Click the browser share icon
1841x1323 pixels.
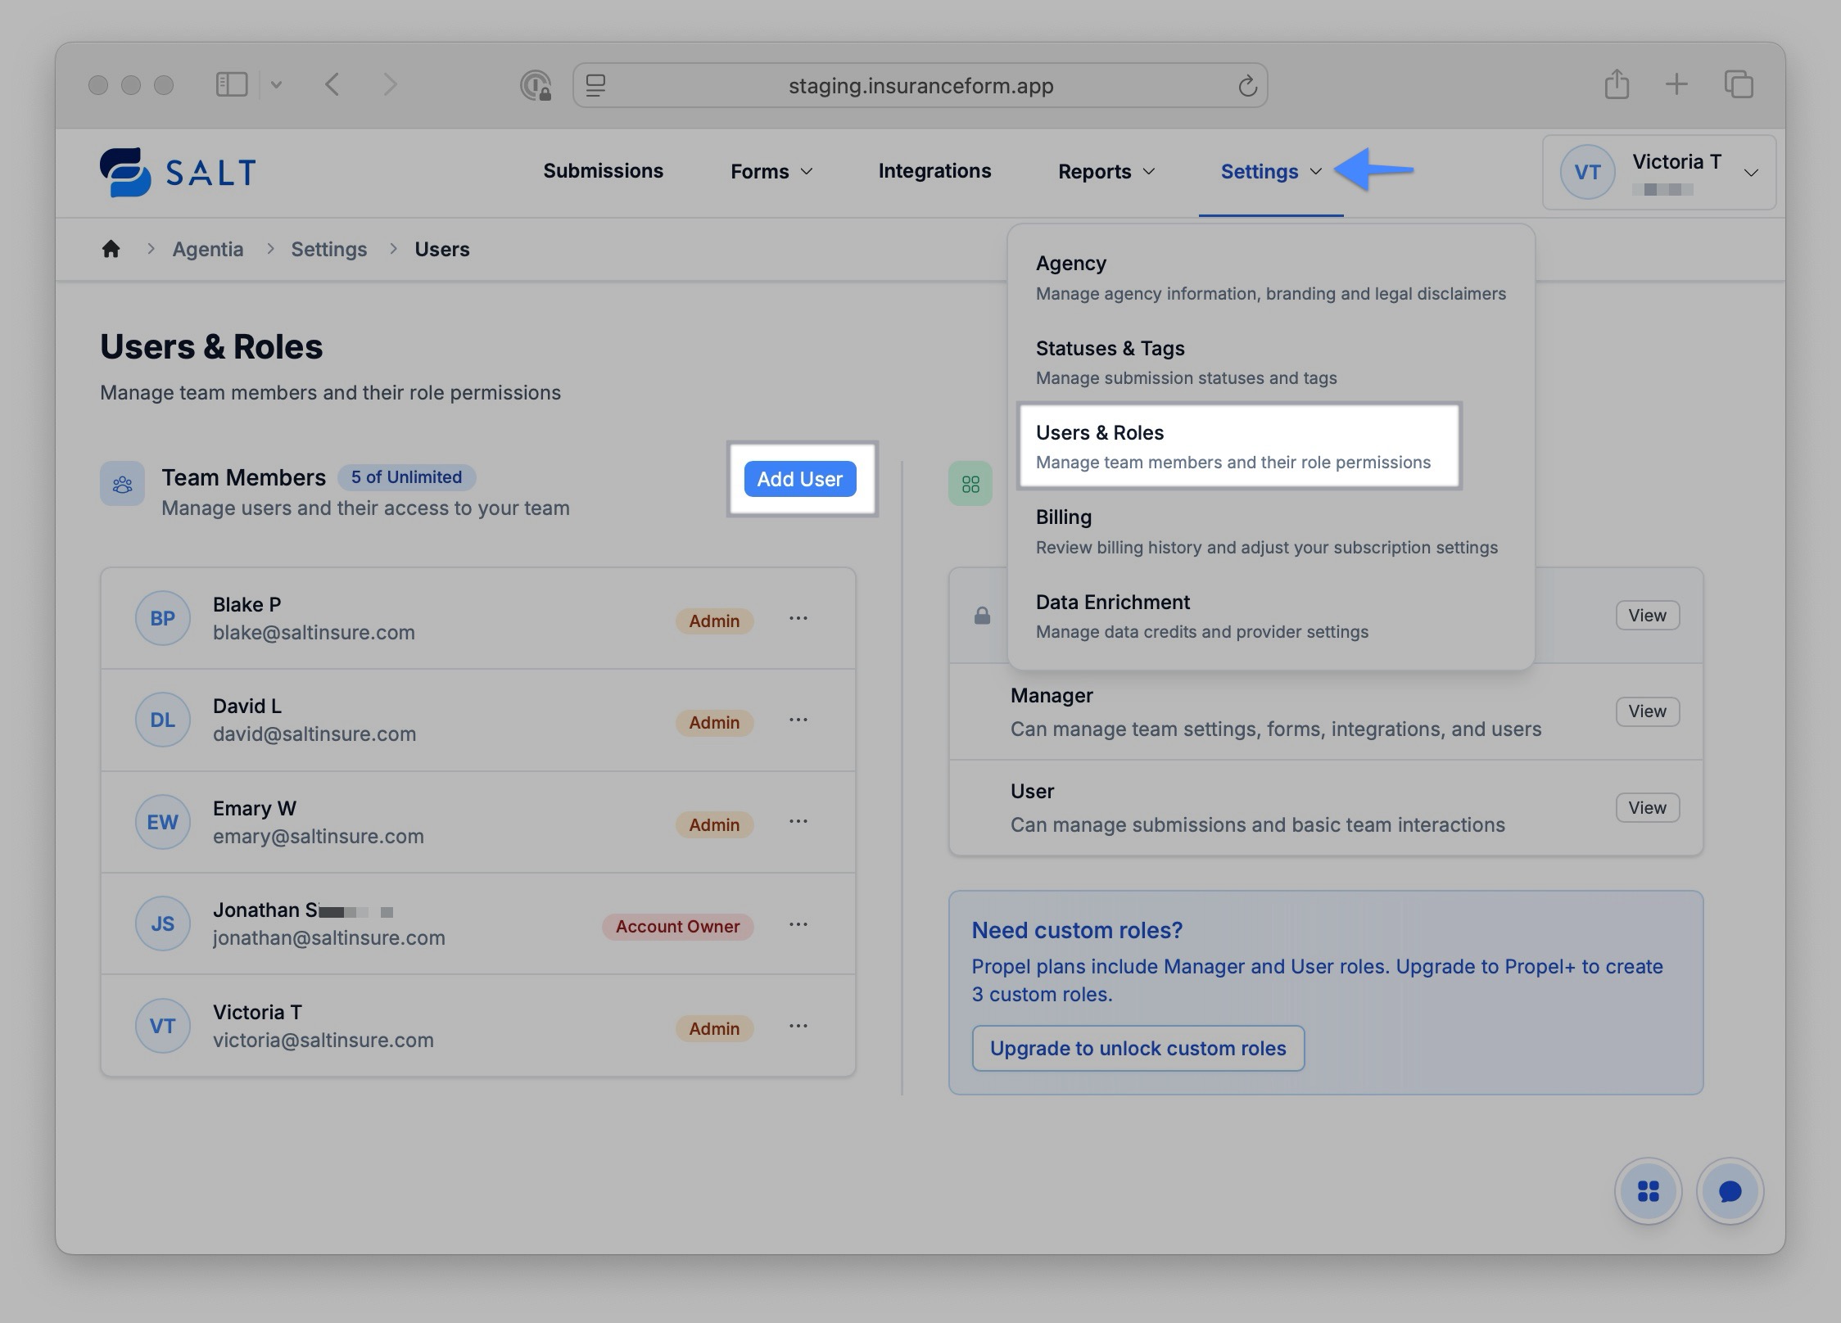pyautogui.click(x=1616, y=85)
